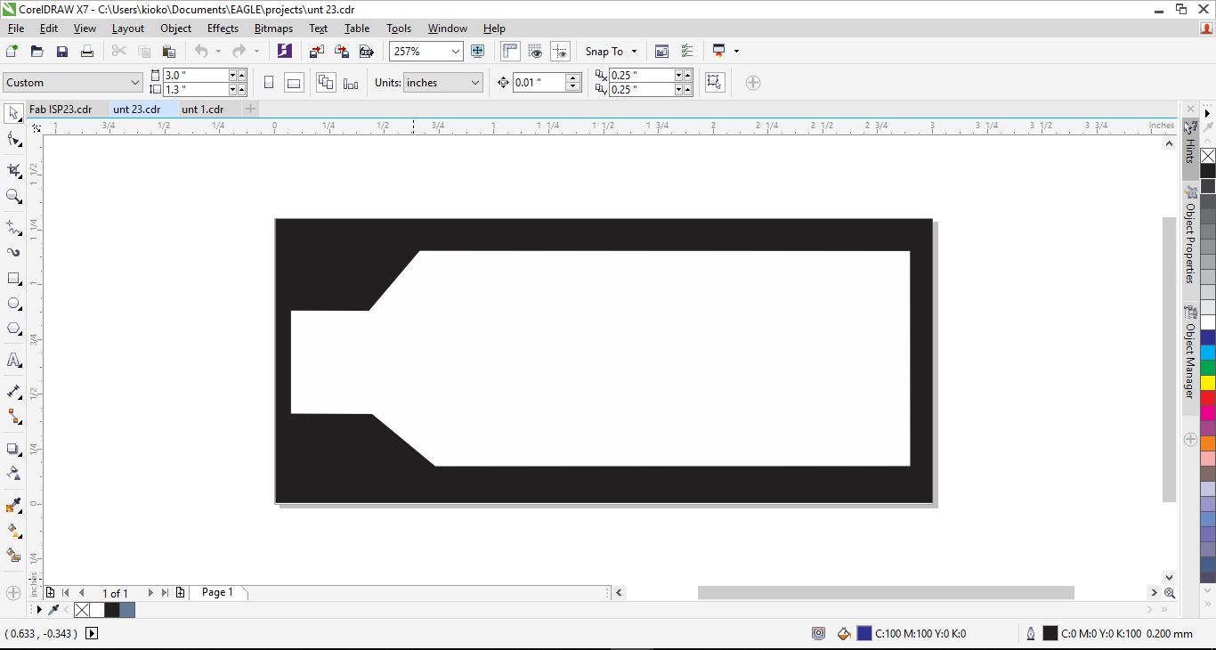
Task: Launch the application launcher icon
Action: click(x=718, y=52)
